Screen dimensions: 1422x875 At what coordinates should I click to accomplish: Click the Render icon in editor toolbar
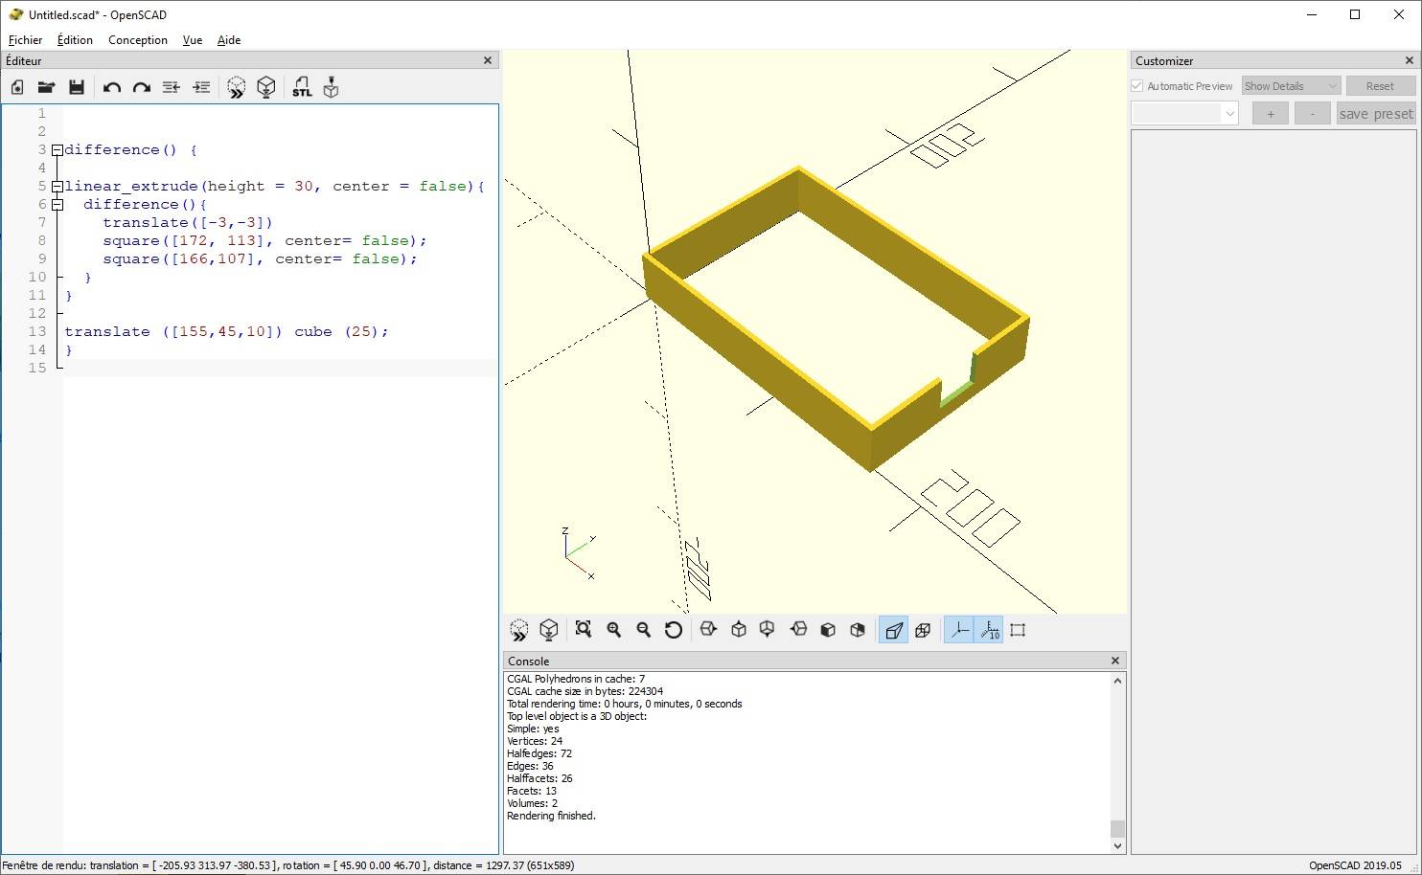(266, 88)
